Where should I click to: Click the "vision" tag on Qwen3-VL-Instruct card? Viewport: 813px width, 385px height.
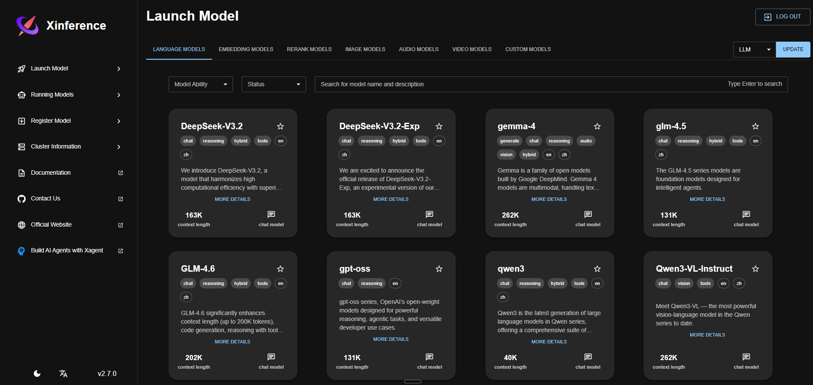(x=684, y=283)
